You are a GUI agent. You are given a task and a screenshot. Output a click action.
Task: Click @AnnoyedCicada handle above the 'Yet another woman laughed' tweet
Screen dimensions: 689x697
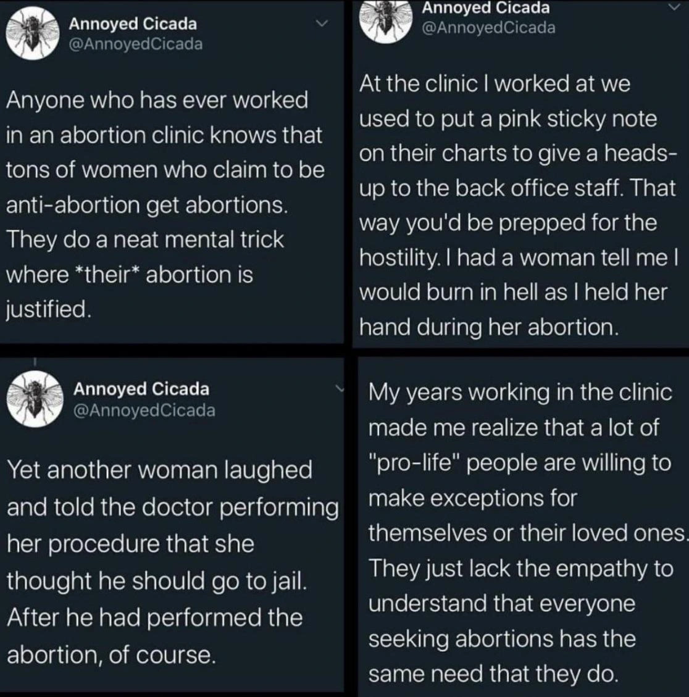[144, 410]
